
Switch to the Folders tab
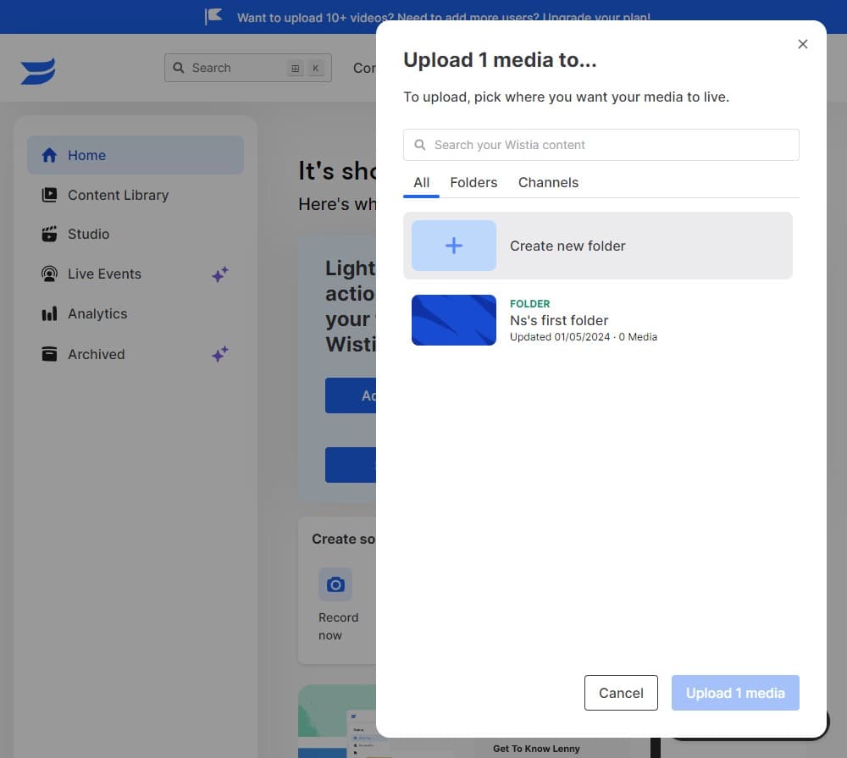[x=473, y=183]
